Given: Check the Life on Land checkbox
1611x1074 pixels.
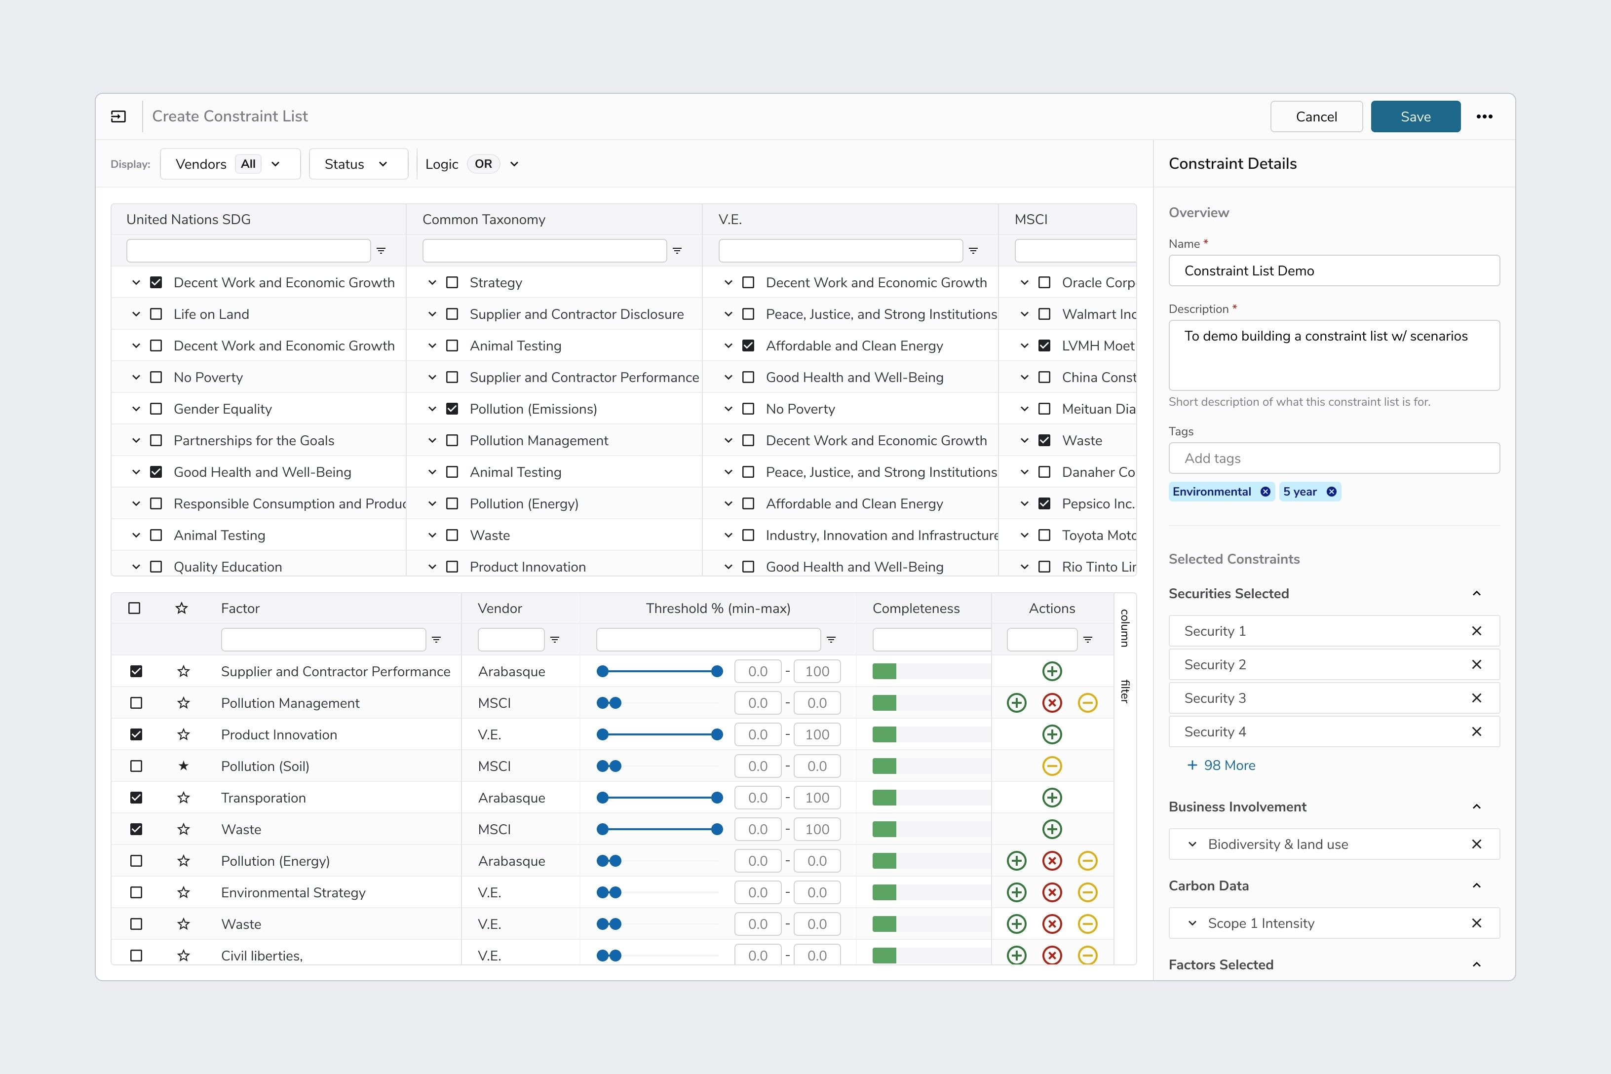Looking at the screenshot, I should (156, 314).
